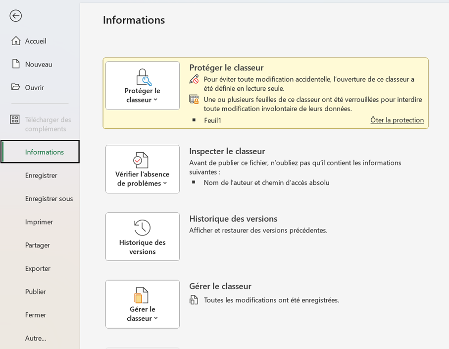Click the saved changes document icon
This screenshot has width=449, height=349.
(x=194, y=300)
